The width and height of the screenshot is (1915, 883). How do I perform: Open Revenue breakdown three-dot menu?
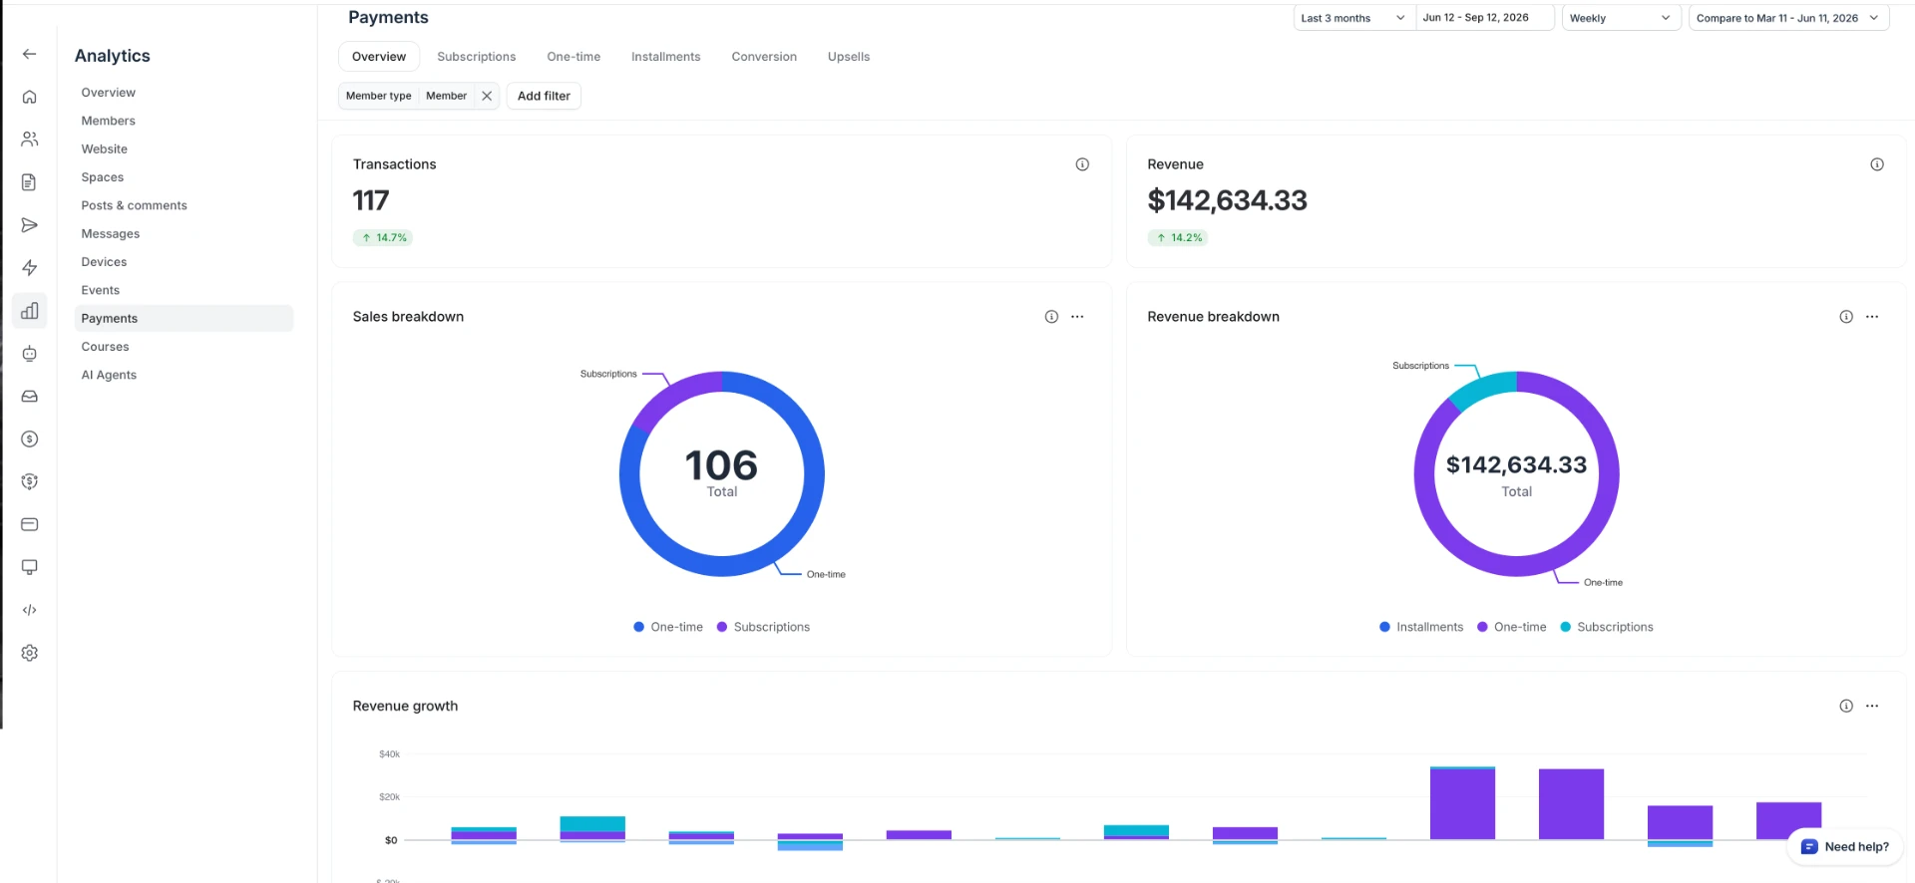click(x=1872, y=317)
